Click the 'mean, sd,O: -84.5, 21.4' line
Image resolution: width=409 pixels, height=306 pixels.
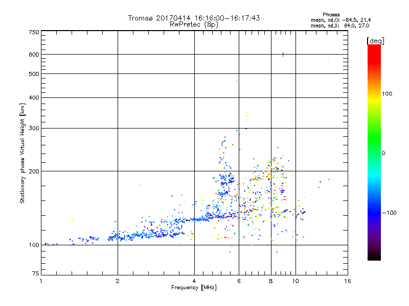pos(340,20)
